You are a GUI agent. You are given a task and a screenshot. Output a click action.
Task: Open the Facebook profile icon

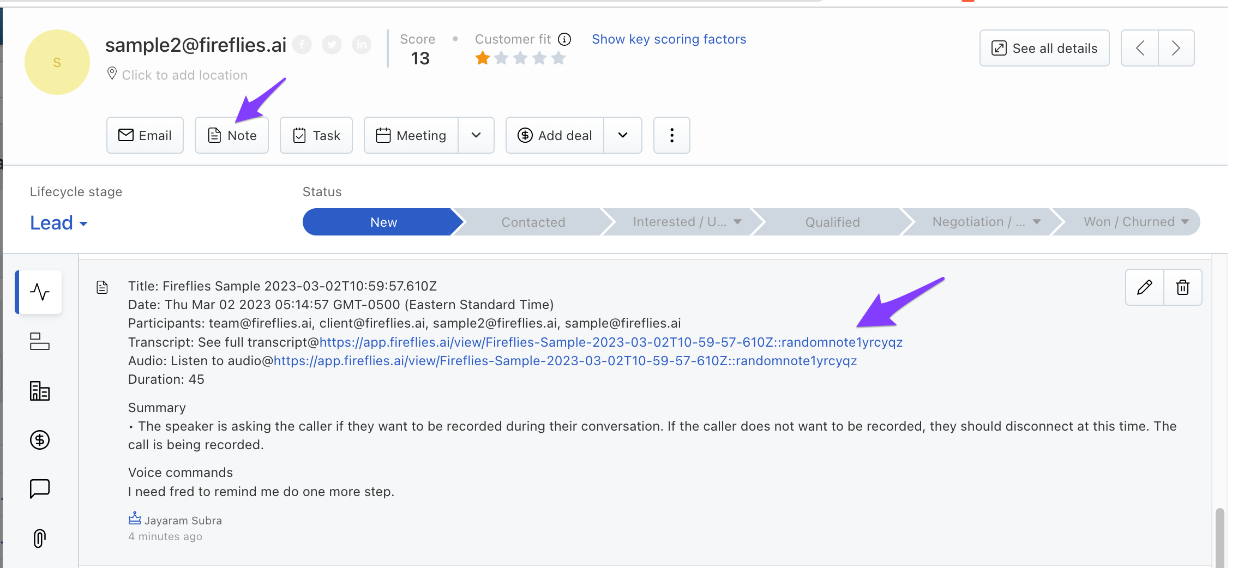[x=302, y=45]
